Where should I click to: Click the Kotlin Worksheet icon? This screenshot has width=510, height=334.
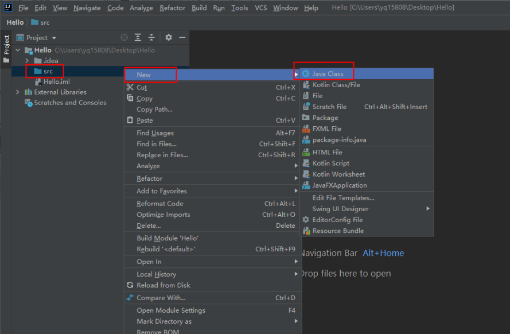point(306,174)
